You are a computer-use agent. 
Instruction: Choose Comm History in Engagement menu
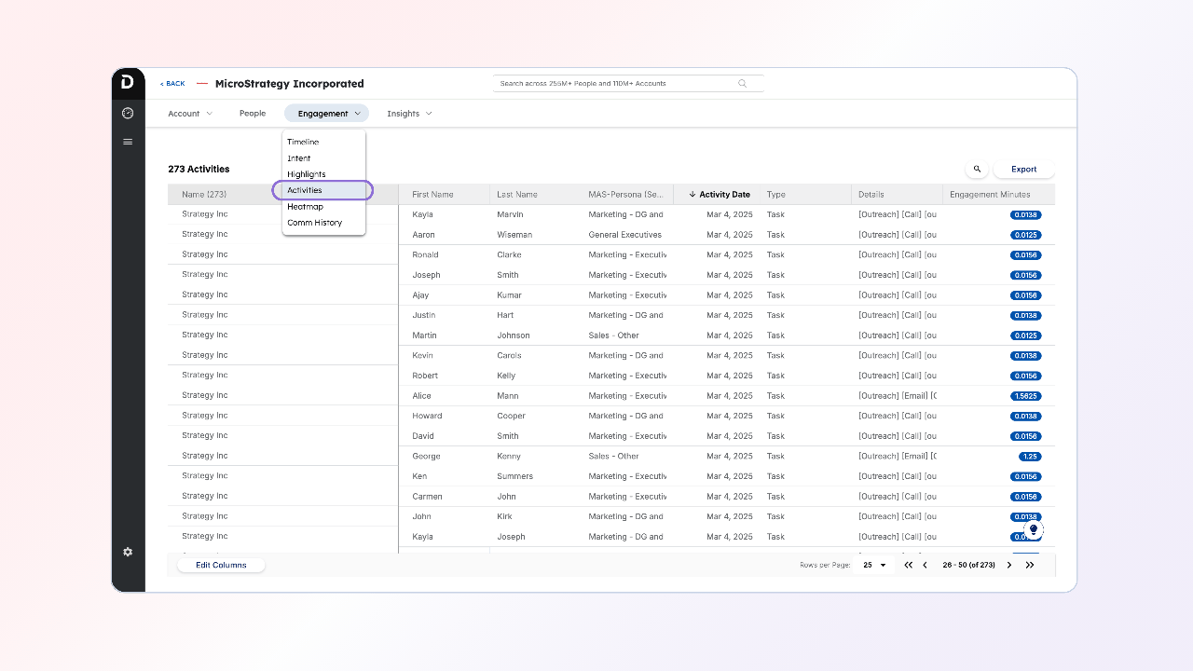tap(314, 223)
